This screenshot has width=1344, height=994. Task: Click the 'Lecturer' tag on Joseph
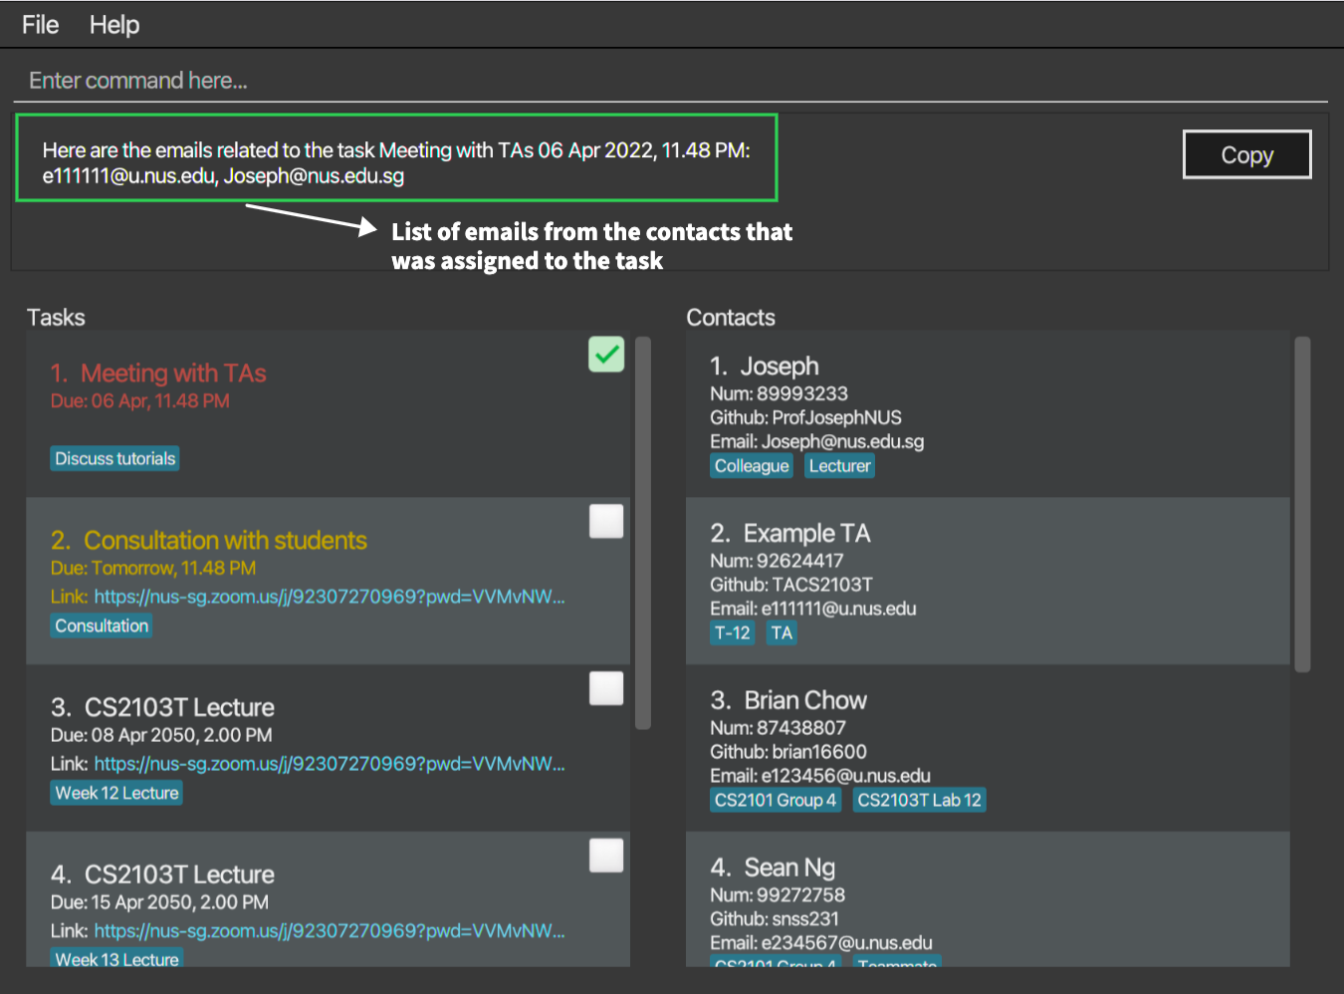pyautogui.click(x=839, y=466)
